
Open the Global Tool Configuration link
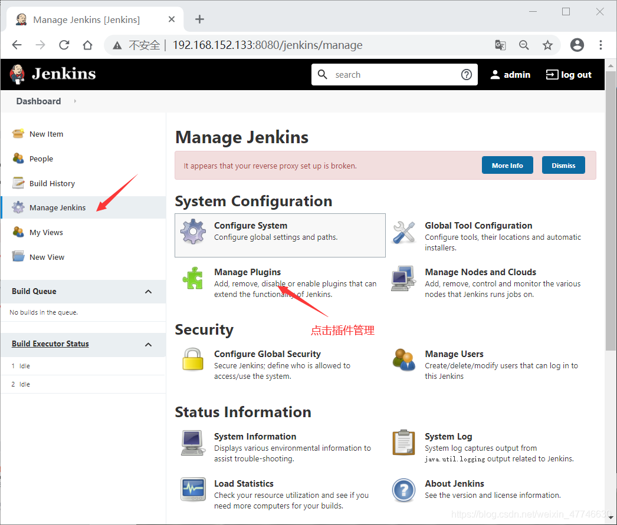click(478, 226)
